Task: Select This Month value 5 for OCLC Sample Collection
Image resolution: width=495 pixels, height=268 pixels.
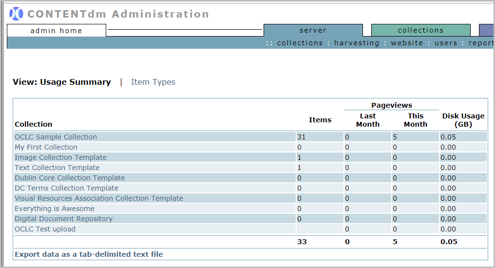Action: (x=395, y=137)
